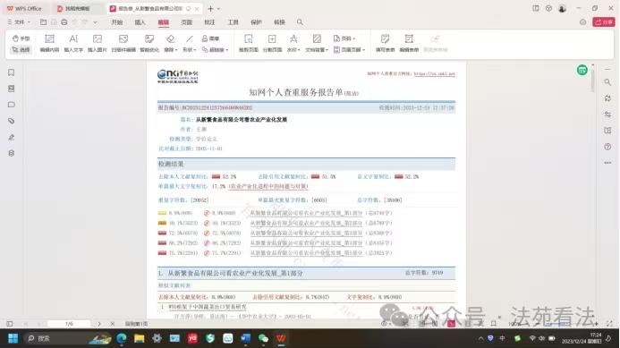Open the comments panel in left sidebar
620x348 pixels.
coord(11,105)
